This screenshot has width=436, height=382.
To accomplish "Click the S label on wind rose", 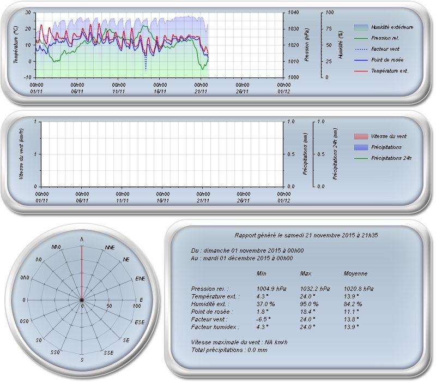I will click(82, 360).
